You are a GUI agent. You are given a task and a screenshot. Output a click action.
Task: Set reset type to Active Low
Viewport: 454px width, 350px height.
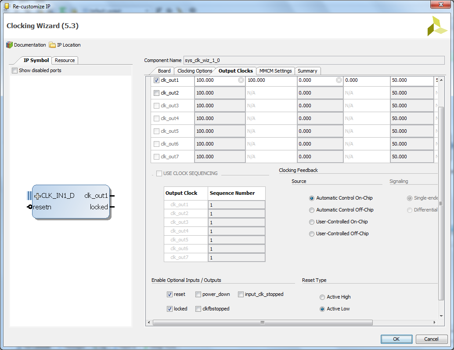[x=322, y=309]
